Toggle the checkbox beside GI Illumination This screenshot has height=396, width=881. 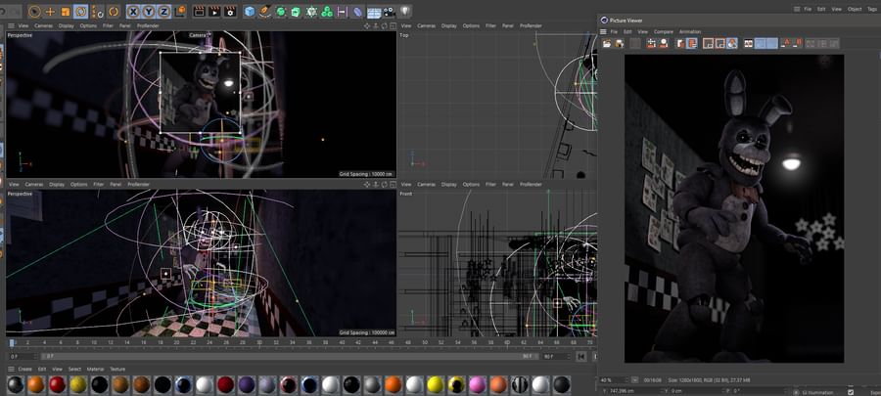[850, 391]
